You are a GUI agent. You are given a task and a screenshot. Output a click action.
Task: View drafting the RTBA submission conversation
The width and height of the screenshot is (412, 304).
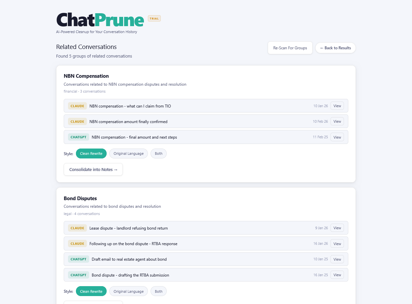pyautogui.click(x=337, y=275)
